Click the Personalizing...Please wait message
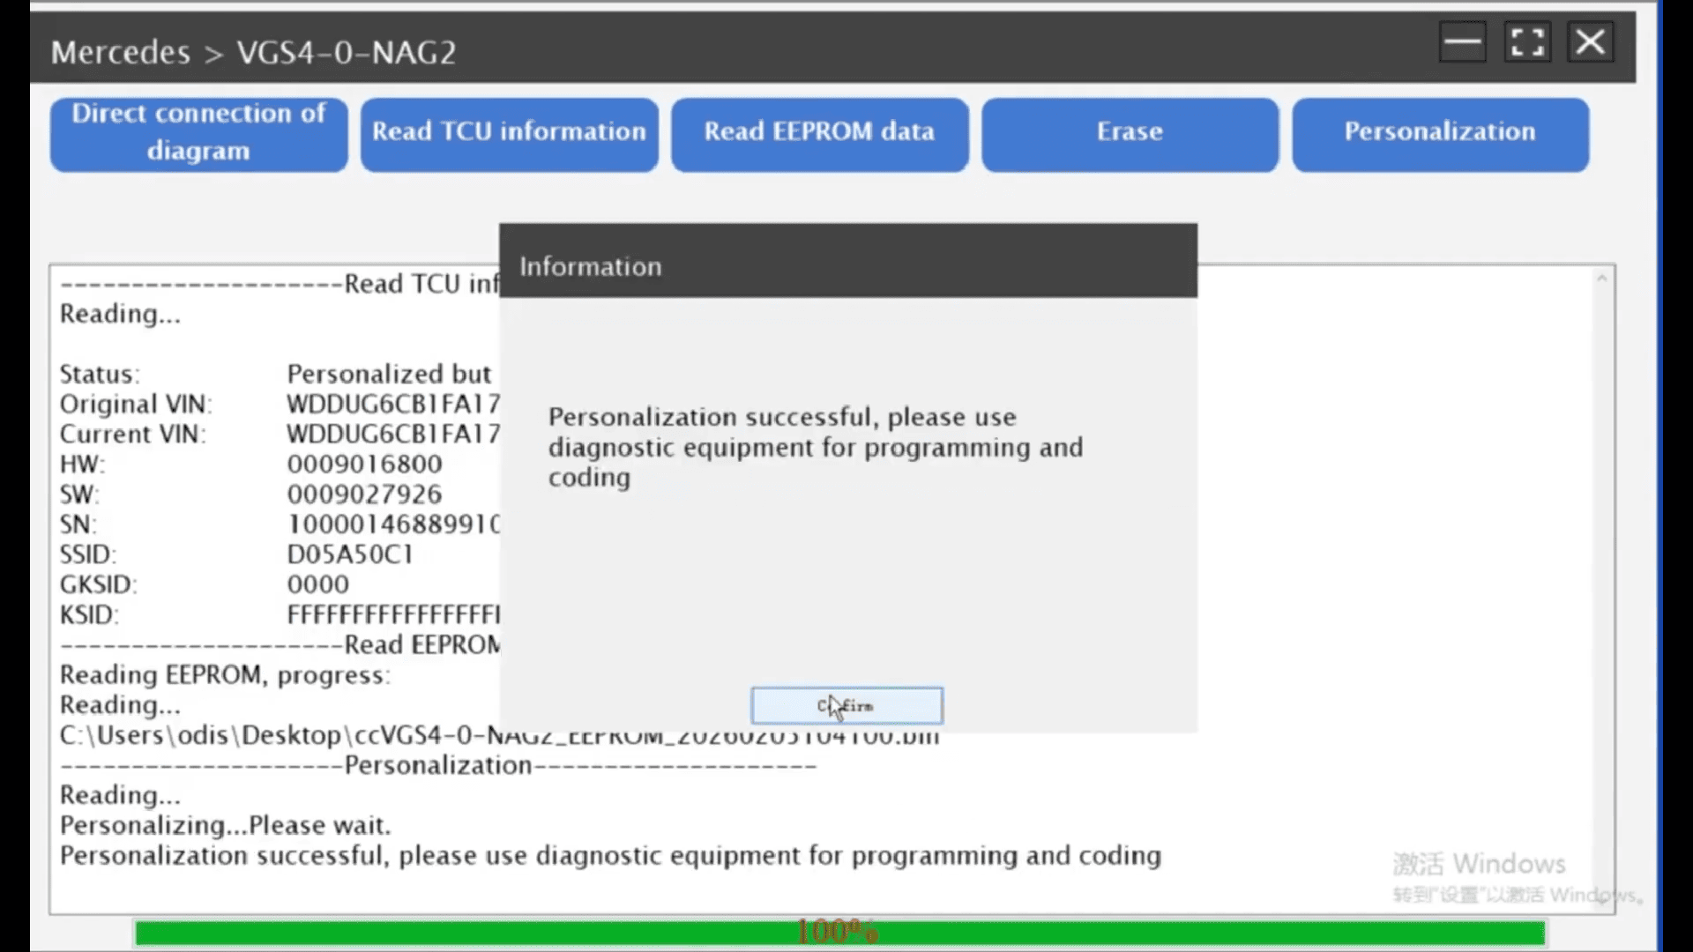Image resolution: width=1693 pixels, height=952 pixels. pos(224,825)
